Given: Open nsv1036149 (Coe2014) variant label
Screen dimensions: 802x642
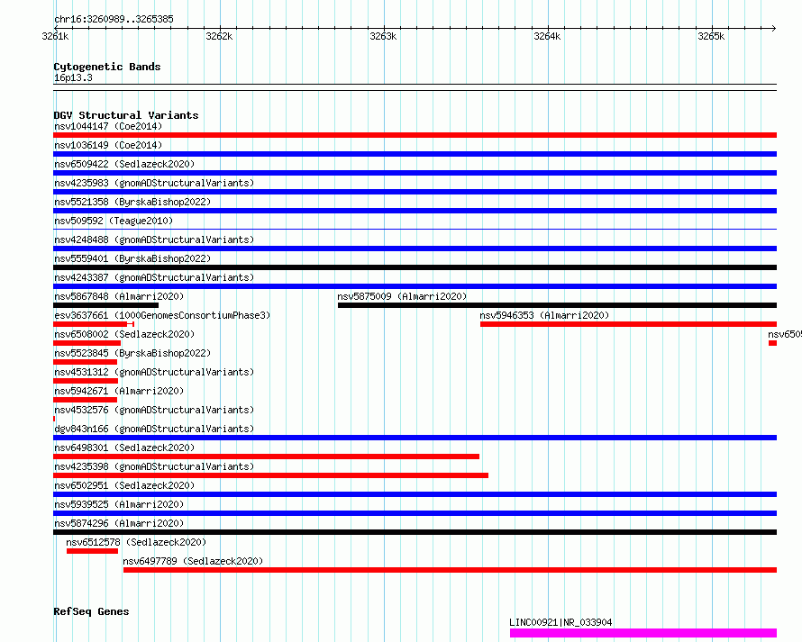Looking at the screenshot, I should (108, 145).
